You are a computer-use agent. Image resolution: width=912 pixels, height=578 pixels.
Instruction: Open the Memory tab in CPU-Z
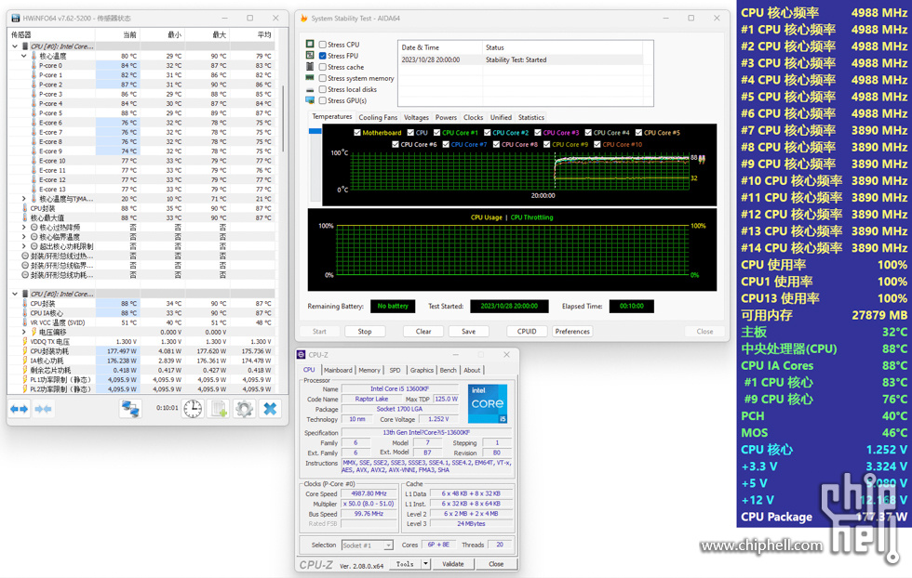coord(369,370)
